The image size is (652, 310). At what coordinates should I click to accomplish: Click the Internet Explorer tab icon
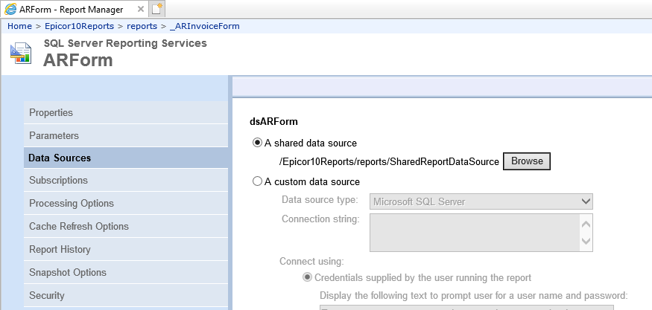pos(11,9)
